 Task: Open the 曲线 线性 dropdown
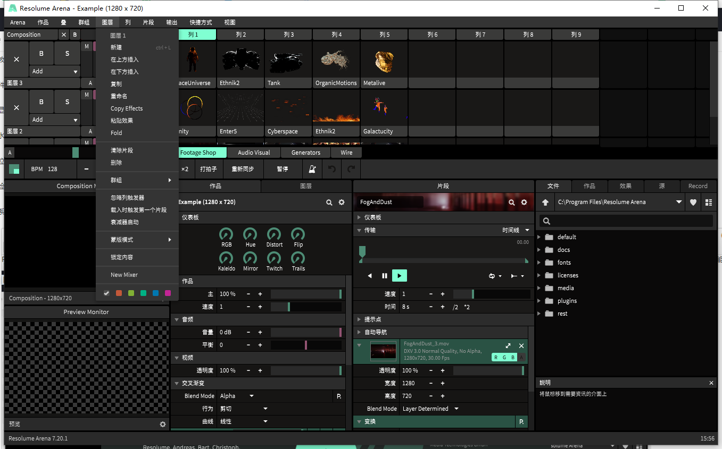[x=244, y=421]
